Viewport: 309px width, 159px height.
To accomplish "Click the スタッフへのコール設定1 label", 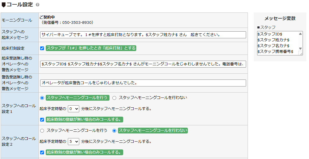I will click(19, 109).
